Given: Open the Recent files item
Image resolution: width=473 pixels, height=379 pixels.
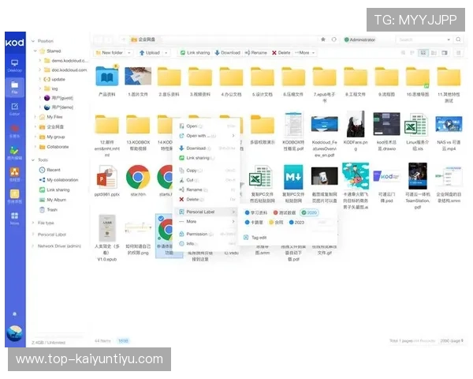Looking at the screenshot, I should point(54,170).
